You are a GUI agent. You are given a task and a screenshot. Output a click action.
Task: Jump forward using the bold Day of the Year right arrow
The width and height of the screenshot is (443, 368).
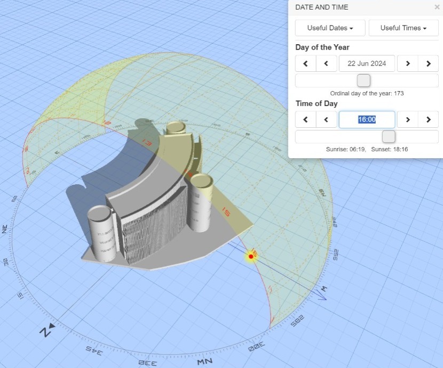click(428, 63)
